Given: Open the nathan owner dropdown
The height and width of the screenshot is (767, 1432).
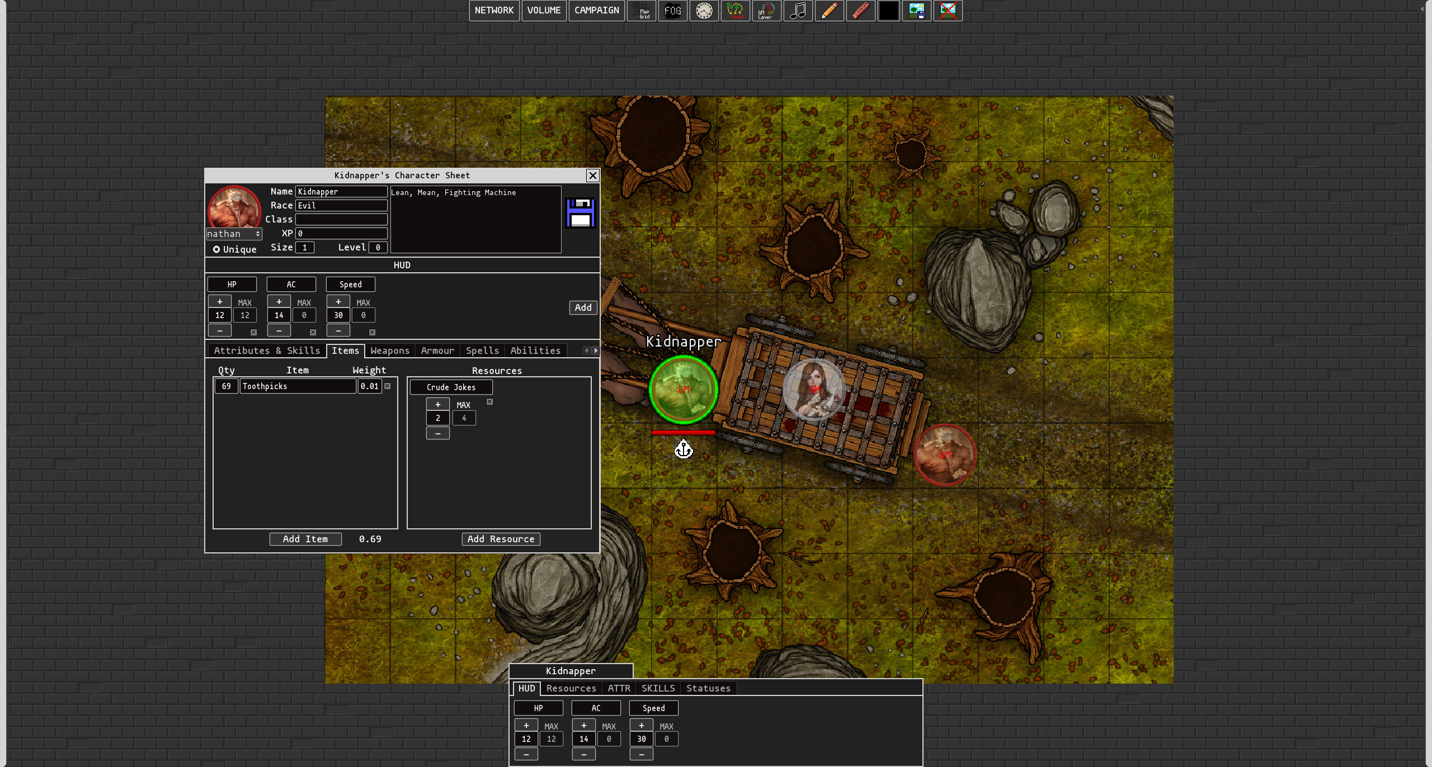Looking at the screenshot, I should (234, 234).
